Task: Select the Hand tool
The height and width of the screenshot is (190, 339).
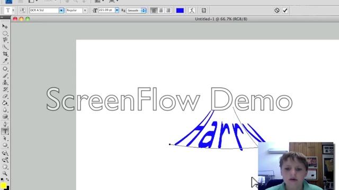Action: click(x=5, y=167)
